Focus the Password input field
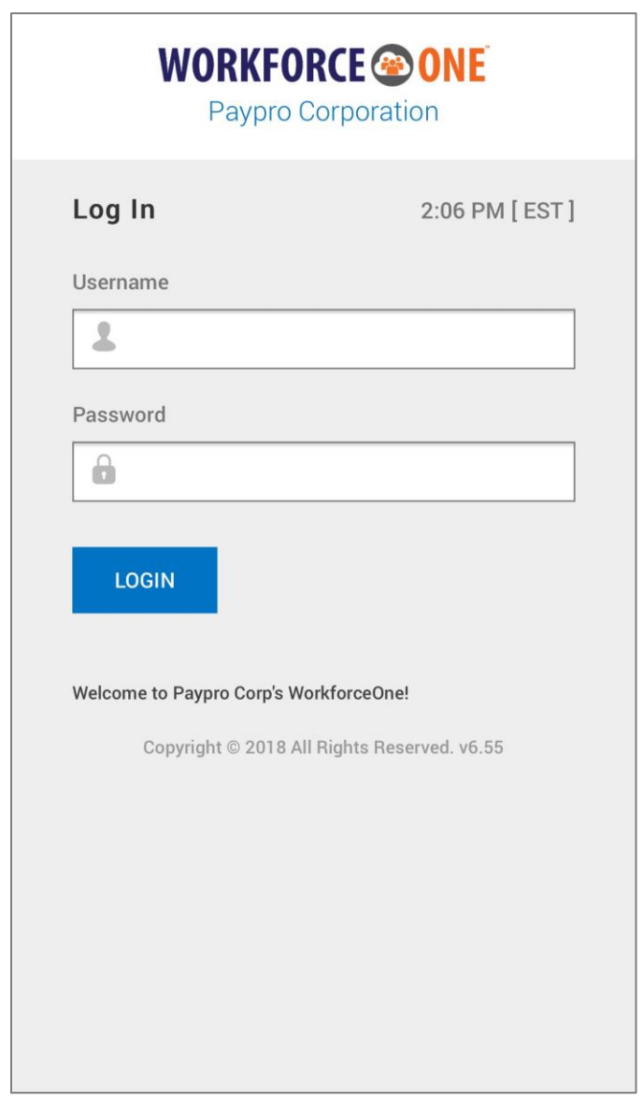643x1102 pixels. click(323, 471)
